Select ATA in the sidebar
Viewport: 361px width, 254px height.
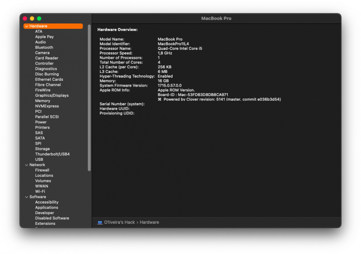(x=39, y=31)
